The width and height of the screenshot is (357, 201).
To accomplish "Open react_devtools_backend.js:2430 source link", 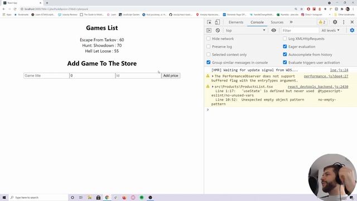I will [318, 87].
